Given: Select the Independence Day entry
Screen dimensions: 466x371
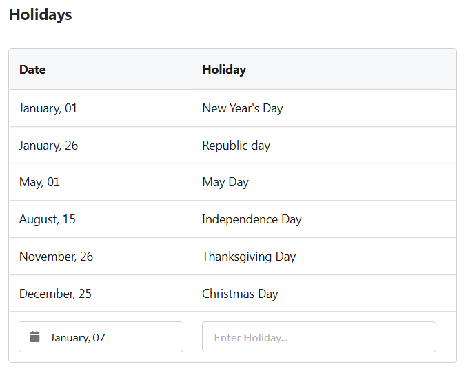Looking at the screenshot, I should click(x=252, y=219).
